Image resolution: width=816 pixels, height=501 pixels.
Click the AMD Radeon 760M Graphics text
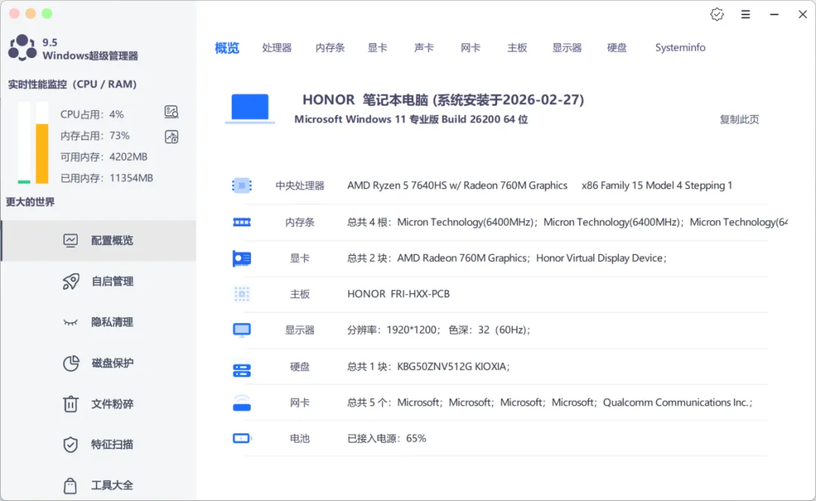coord(462,258)
